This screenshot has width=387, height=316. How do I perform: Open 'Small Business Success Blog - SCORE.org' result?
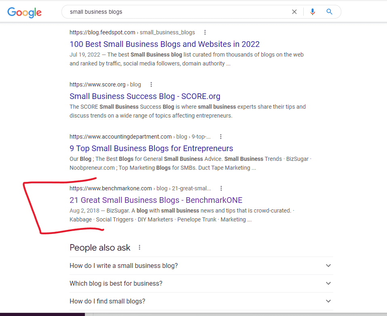point(145,96)
